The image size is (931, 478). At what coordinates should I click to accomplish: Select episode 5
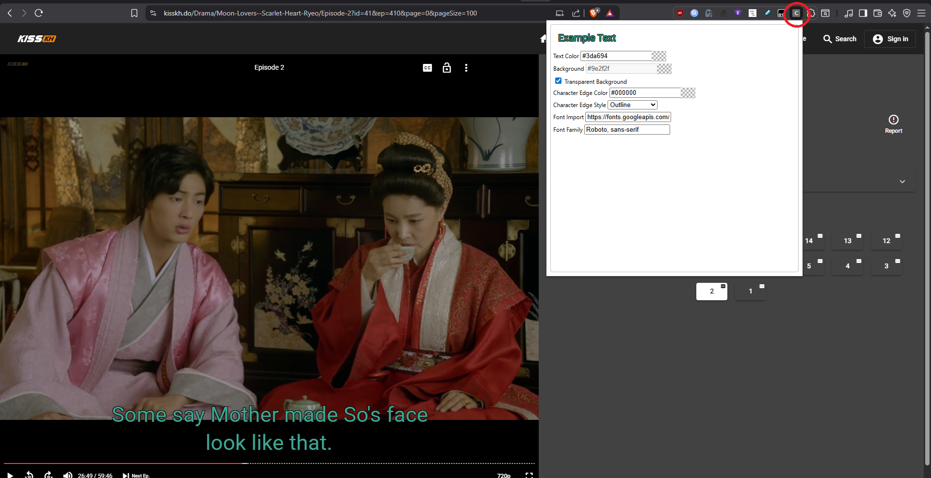(809, 266)
